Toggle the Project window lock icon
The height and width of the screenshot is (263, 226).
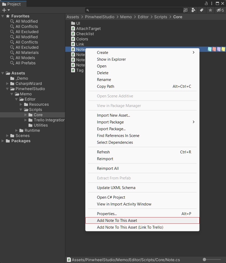(206, 3)
